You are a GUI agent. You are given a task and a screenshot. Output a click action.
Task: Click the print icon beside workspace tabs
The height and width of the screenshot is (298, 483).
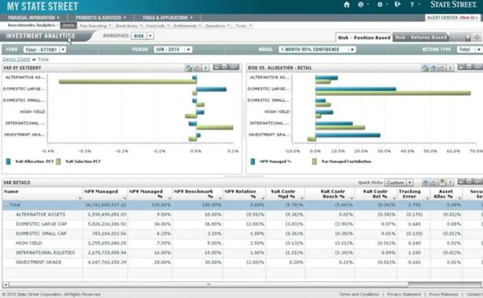pos(477,37)
